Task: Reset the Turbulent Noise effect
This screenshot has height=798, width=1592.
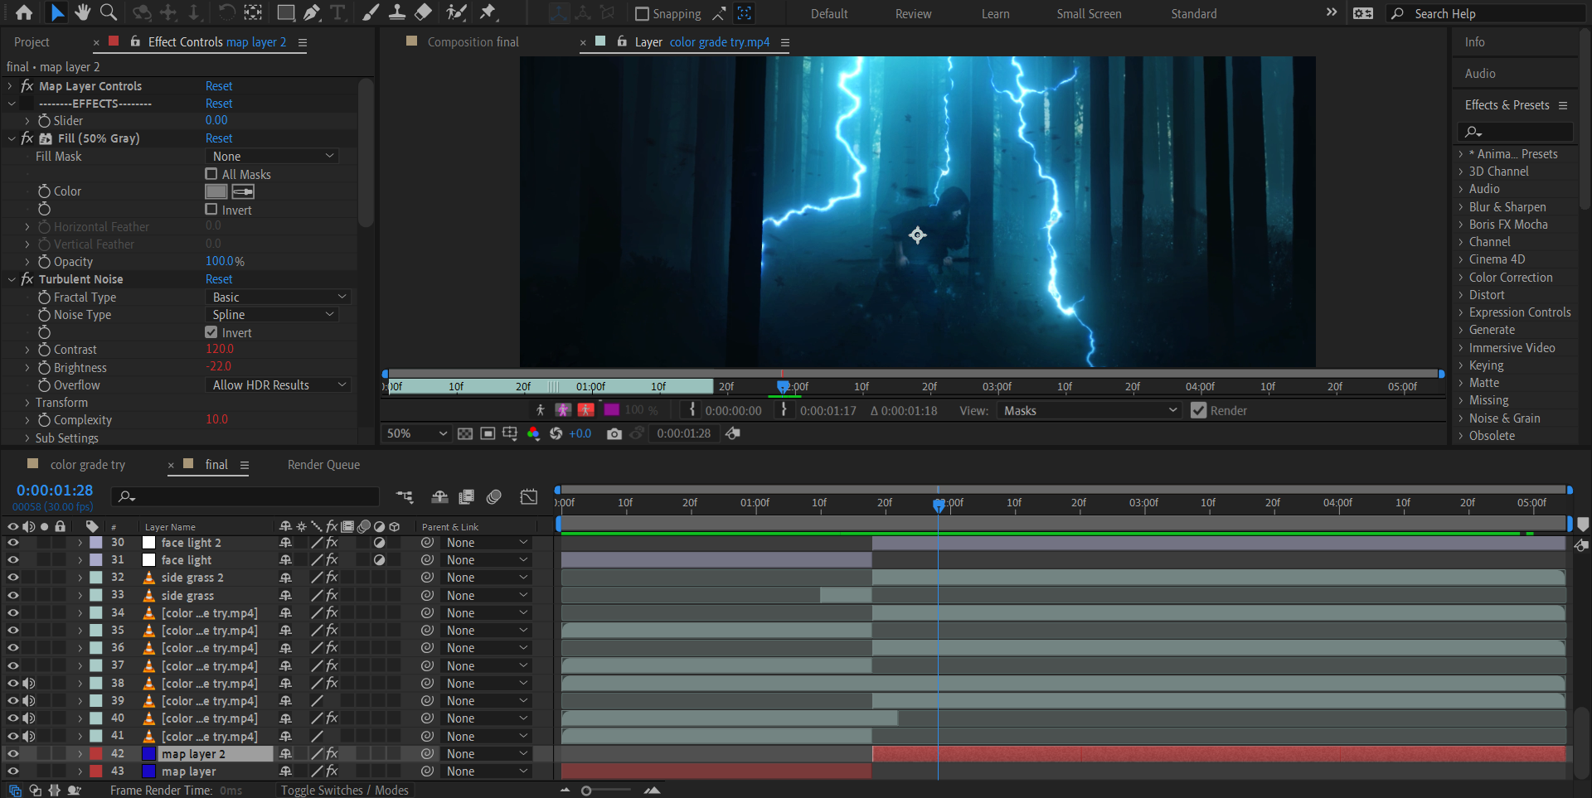Action: click(219, 279)
